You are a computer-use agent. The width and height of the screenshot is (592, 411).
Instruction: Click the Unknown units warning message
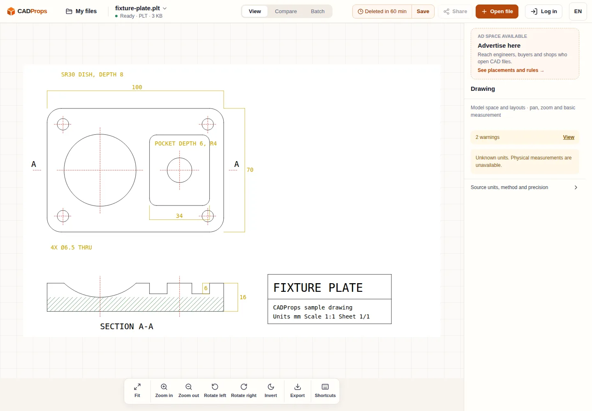[x=525, y=162]
